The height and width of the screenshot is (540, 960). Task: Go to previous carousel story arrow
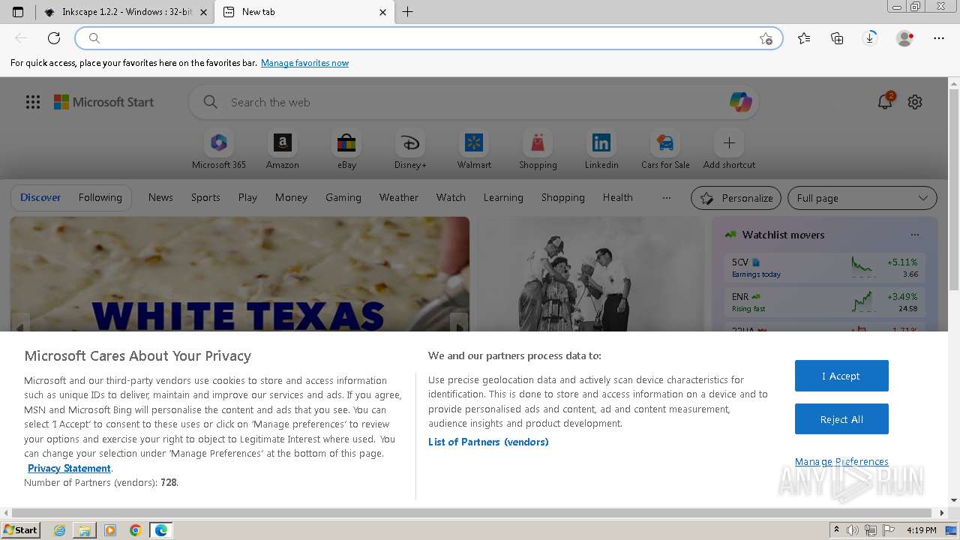[x=20, y=324]
